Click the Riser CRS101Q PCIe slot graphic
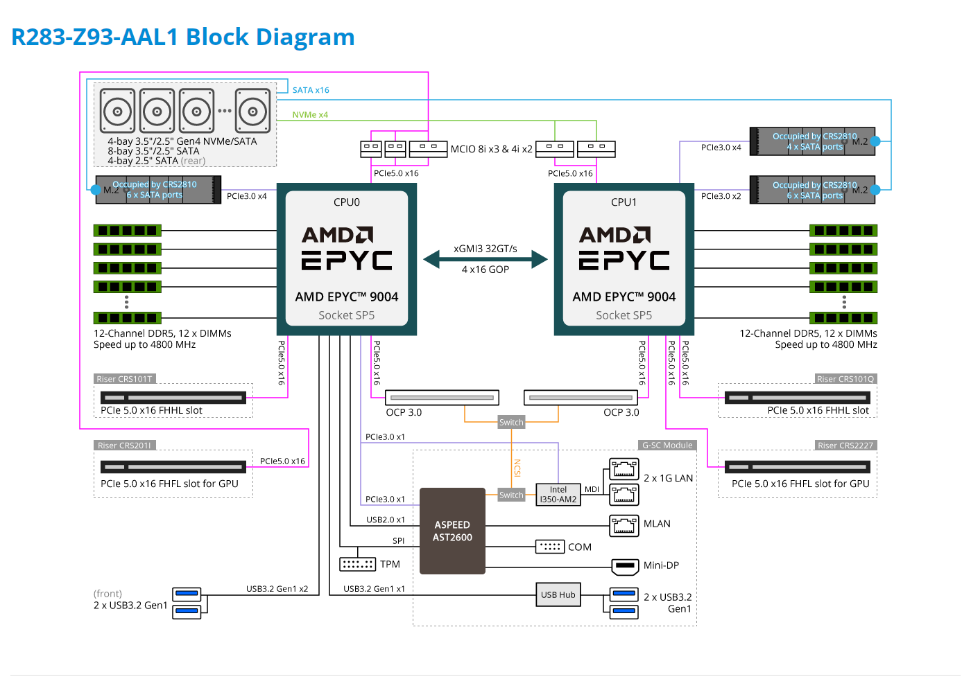Image resolution: width=971 pixels, height=697 pixels. pyautogui.click(x=798, y=398)
